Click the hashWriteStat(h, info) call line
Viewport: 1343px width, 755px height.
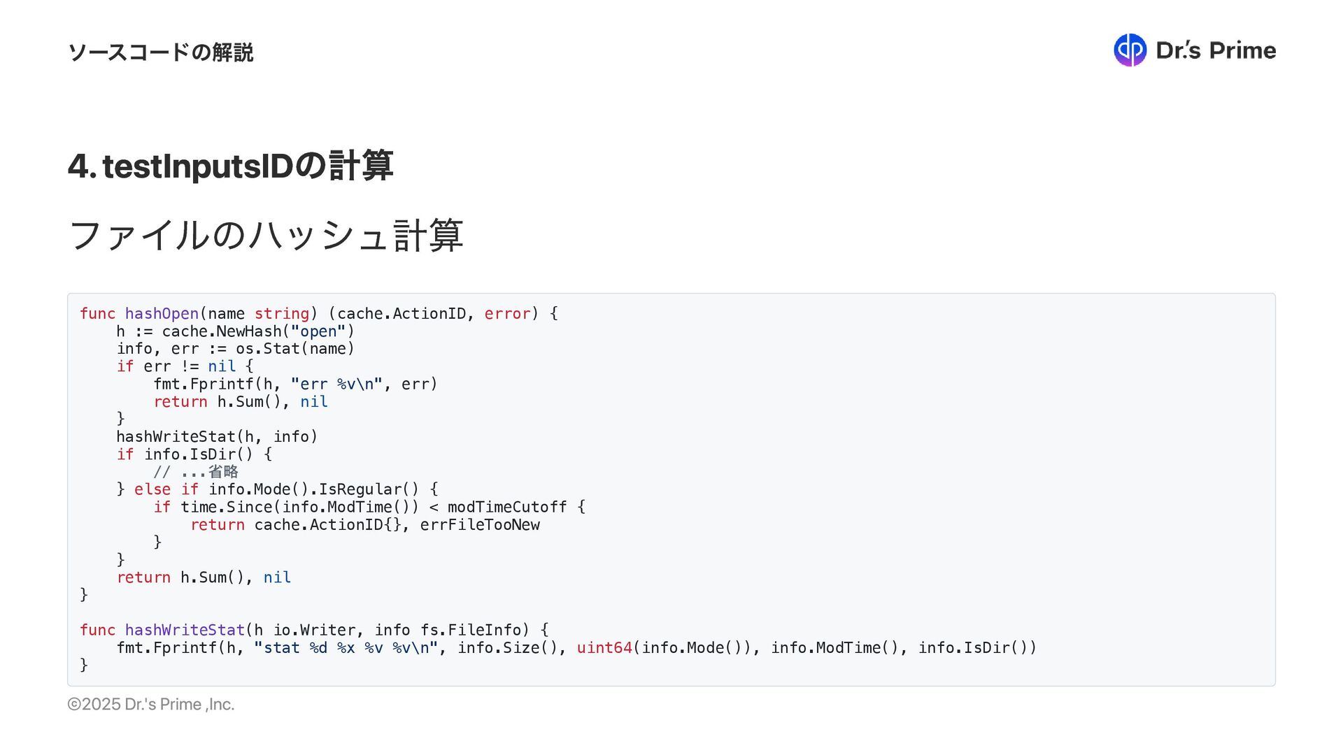pyautogui.click(x=217, y=437)
